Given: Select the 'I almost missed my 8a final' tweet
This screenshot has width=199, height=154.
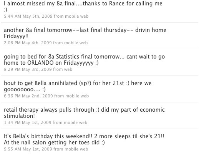Looking at the screenshot, I should pos(83,7).
